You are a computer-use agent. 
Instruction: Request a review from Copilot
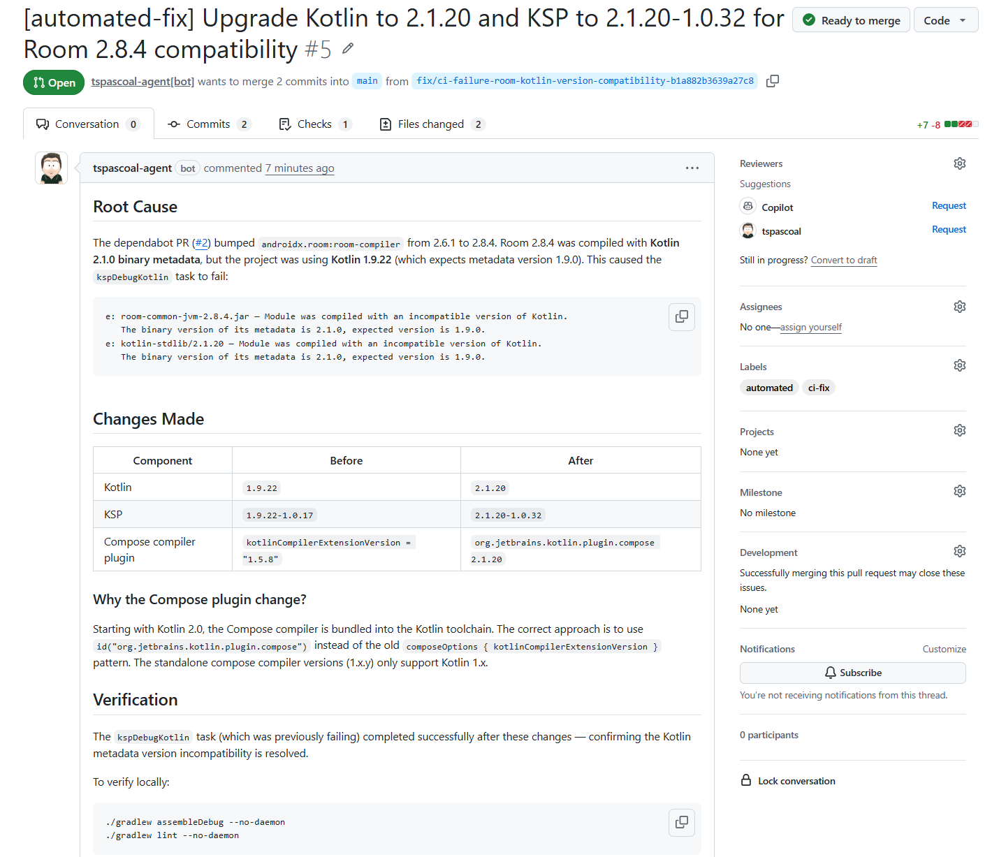point(949,206)
